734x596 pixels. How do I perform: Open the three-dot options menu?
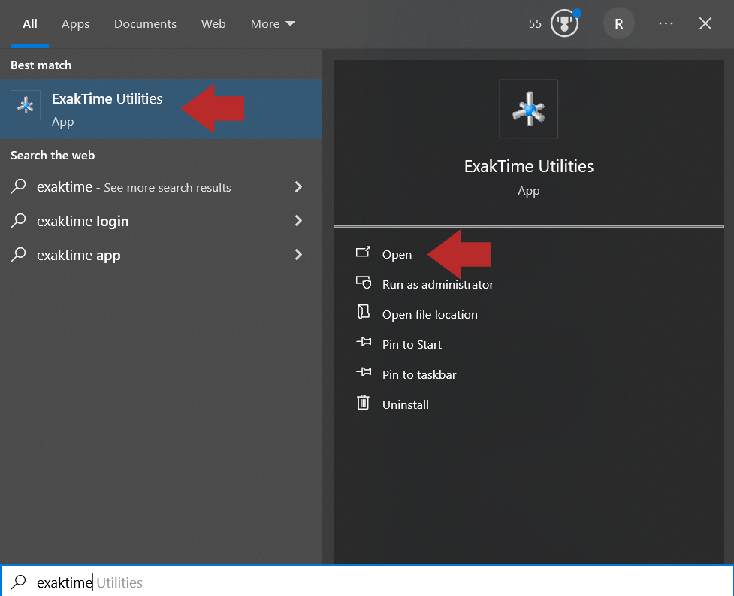(666, 23)
